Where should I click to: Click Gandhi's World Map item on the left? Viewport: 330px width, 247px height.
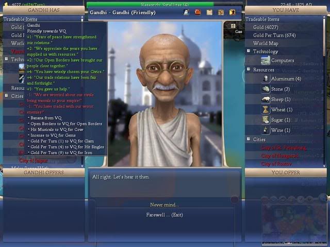click(x=18, y=43)
